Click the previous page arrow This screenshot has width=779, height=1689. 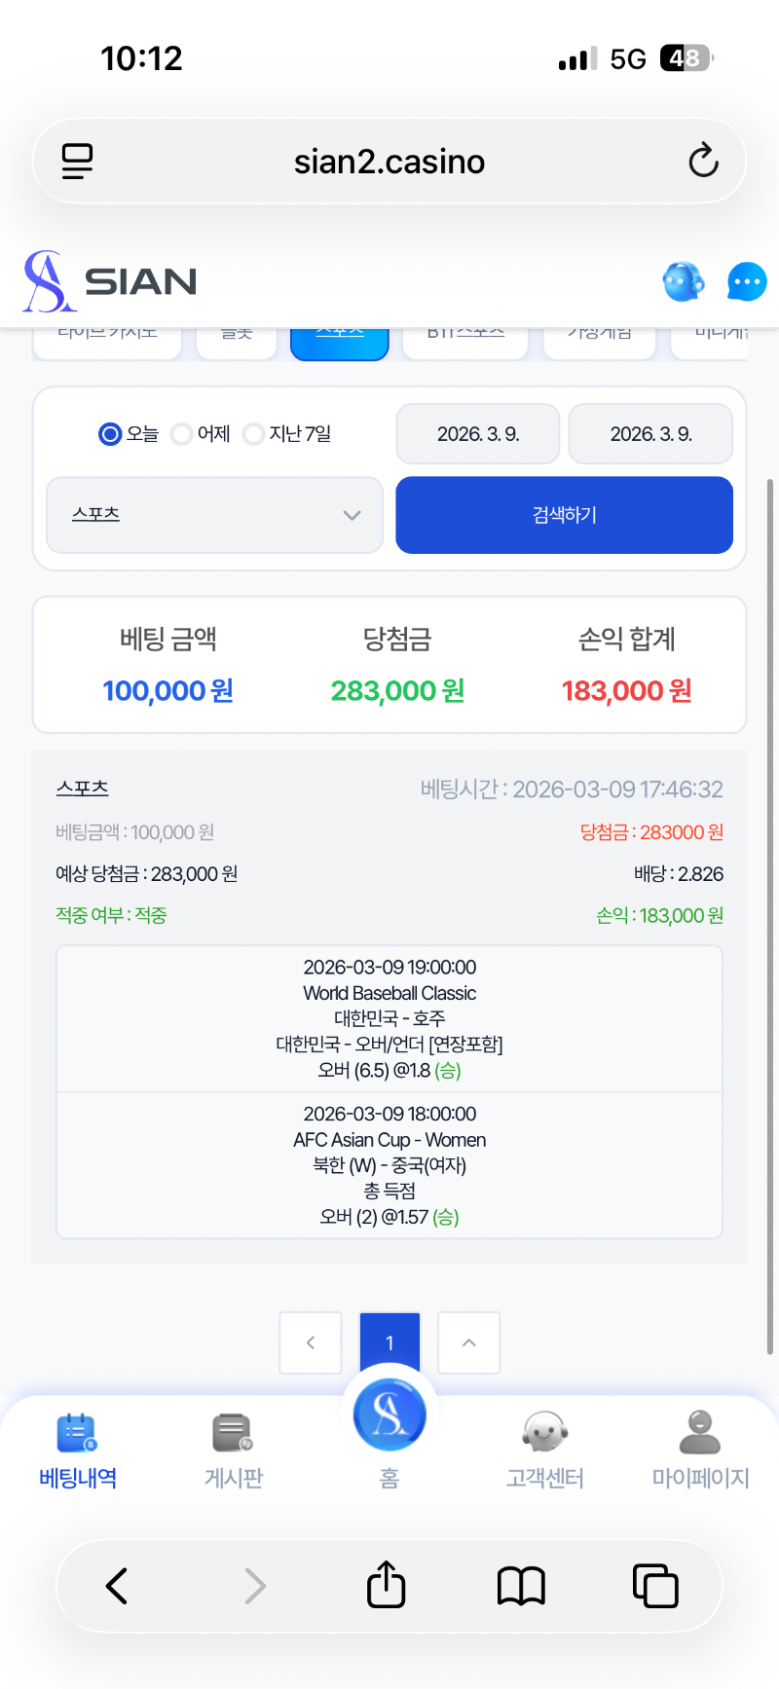pos(311,1342)
